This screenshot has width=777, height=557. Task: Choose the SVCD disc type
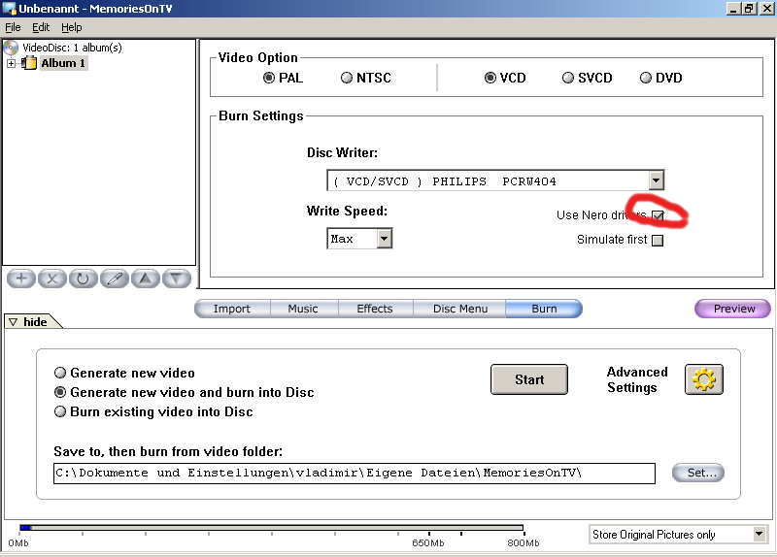click(x=588, y=78)
